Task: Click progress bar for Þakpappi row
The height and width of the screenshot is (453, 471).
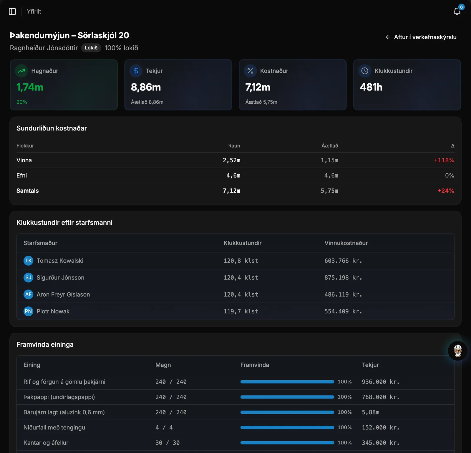Action: pyautogui.click(x=287, y=397)
